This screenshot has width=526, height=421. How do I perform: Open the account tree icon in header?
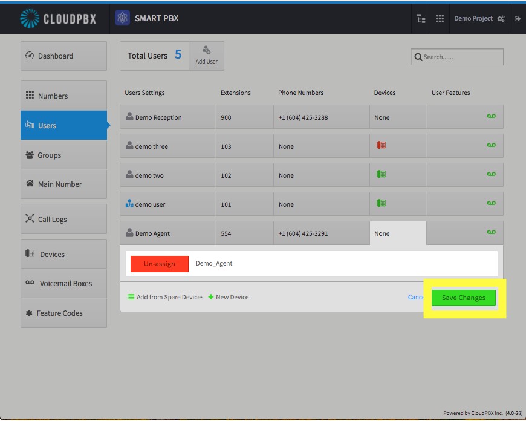pos(421,19)
